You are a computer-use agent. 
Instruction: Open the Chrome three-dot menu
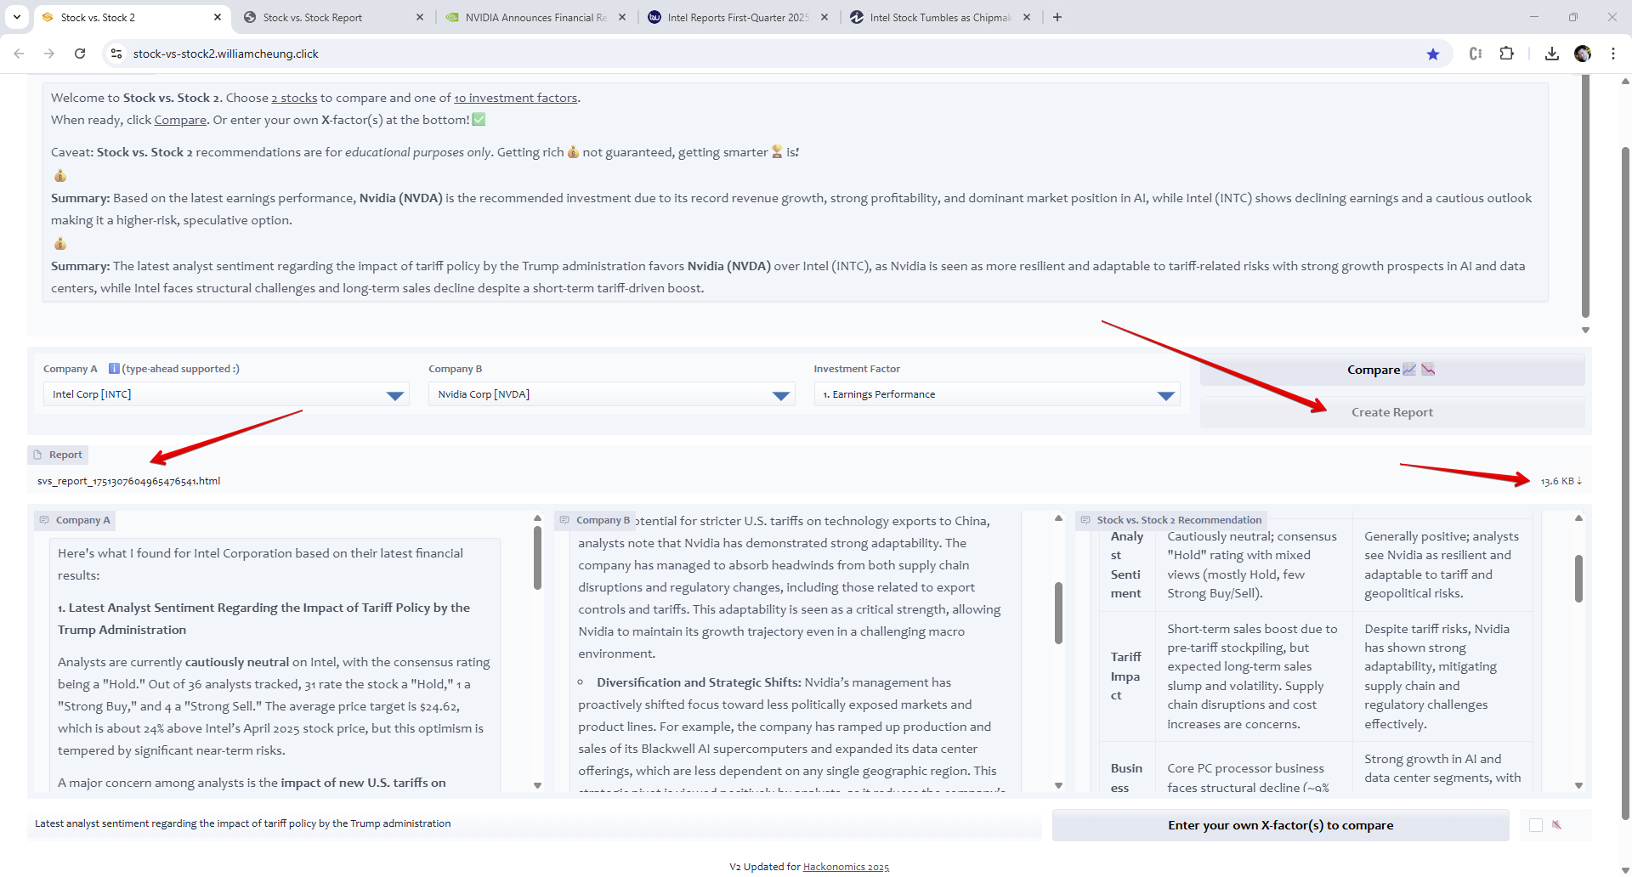coord(1613,54)
